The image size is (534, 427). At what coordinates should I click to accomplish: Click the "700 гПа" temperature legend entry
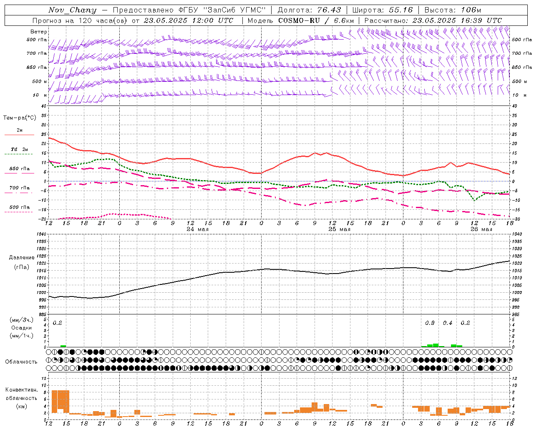(20, 188)
